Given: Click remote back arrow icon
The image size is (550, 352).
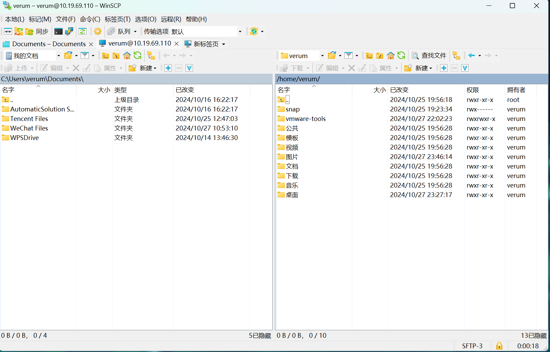Looking at the screenshot, I should 471,55.
